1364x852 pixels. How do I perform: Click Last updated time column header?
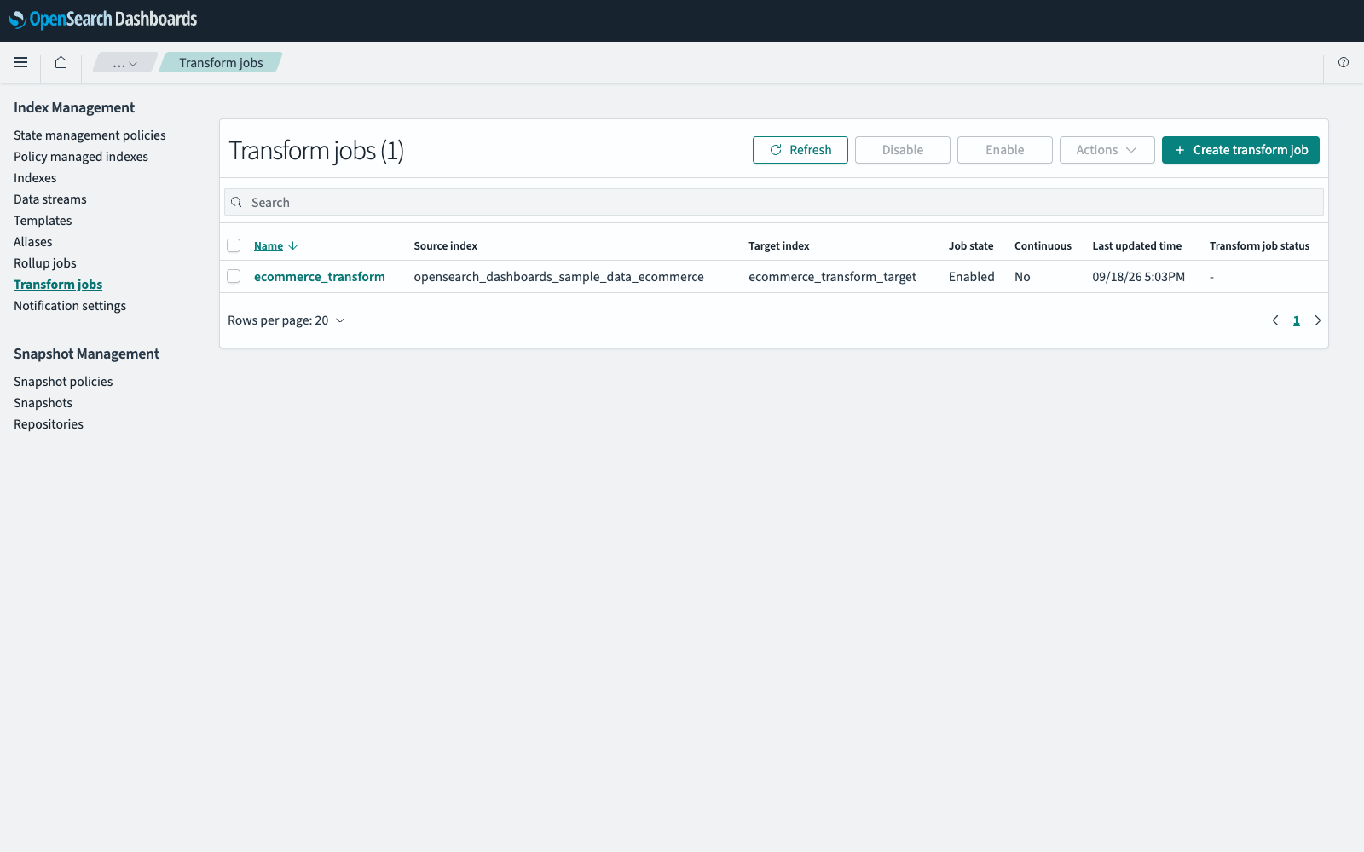tap(1137, 246)
